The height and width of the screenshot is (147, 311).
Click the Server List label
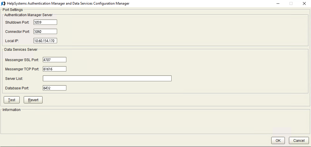tap(14, 78)
